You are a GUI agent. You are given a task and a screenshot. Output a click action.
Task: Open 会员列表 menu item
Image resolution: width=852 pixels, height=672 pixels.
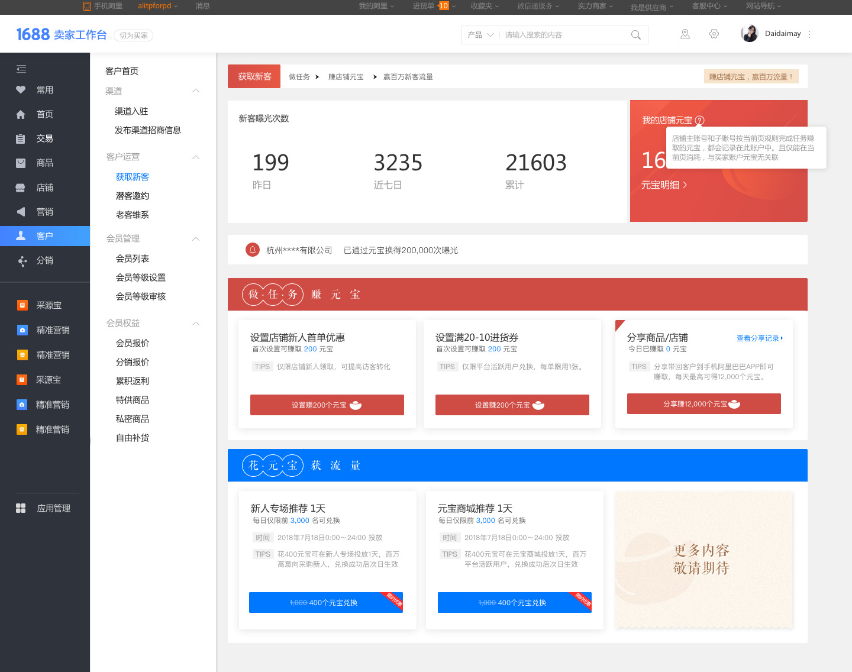click(x=133, y=259)
